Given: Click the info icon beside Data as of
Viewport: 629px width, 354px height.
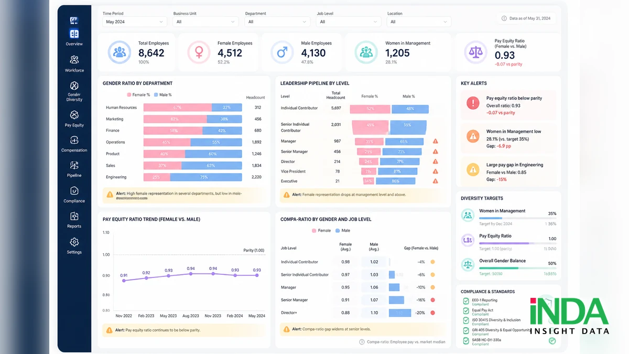Looking at the screenshot, I should [505, 18].
